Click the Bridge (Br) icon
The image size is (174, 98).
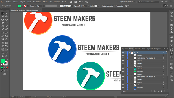click(x=71, y=2)
